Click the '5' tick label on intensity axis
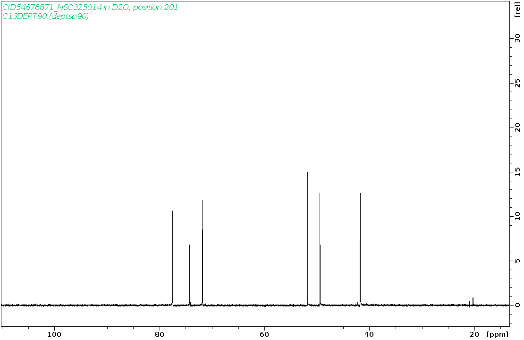This screenshot has width=524, height=340. click(517, 261)
